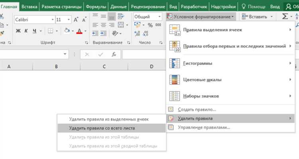
Task: Switch to the Вставка tab
Action: pos(29,7)
